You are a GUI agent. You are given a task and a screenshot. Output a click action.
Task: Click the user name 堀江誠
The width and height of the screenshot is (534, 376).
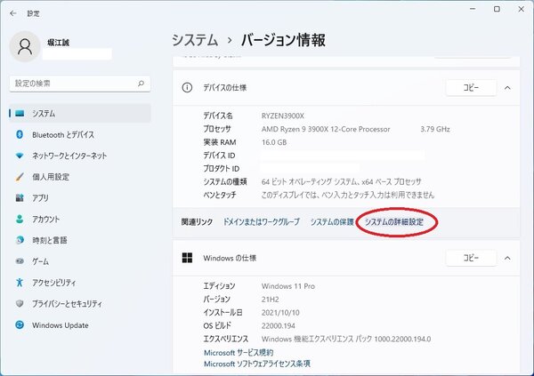[x=58, y=43]
